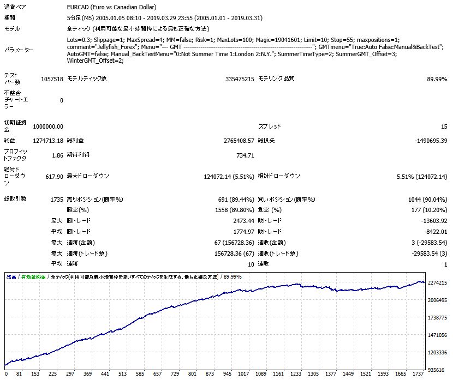453x380 pixels.
Task: Click the consecutive losses value 3 (-29583.54)
Action: [430, 243]
